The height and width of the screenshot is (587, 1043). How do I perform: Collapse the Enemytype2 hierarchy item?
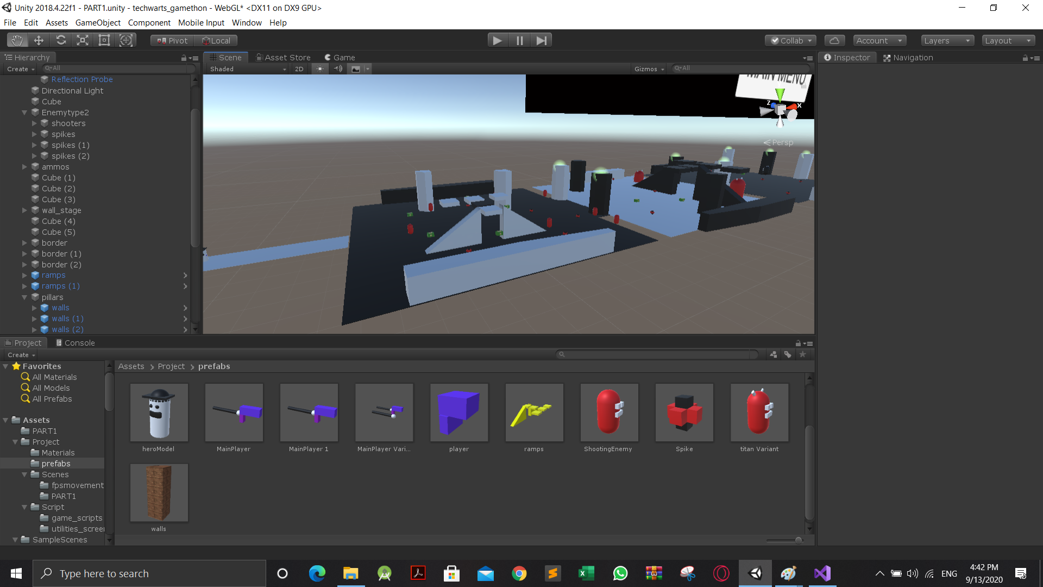(24, 113)
